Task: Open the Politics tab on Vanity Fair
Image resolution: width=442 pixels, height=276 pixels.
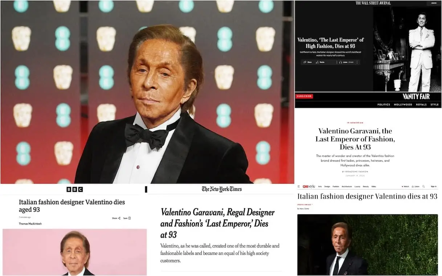Action: (384, 105)
